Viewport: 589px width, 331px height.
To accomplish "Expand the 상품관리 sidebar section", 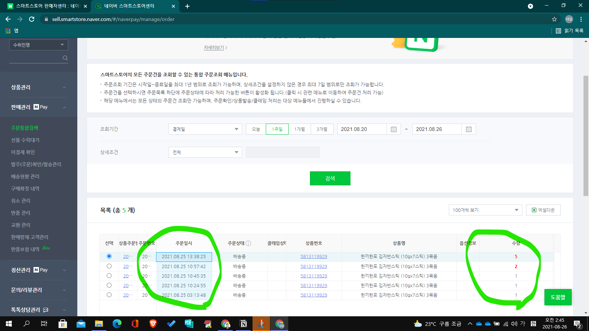I will coord(39,87).
